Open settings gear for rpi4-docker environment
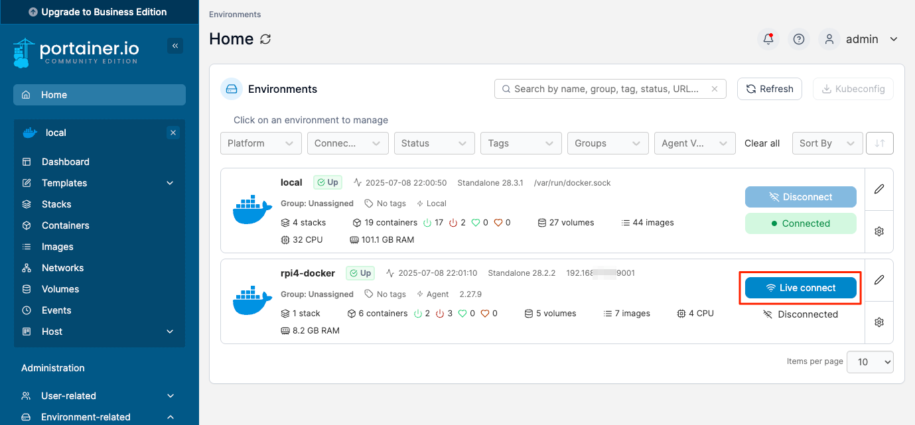 click(879, 322)
